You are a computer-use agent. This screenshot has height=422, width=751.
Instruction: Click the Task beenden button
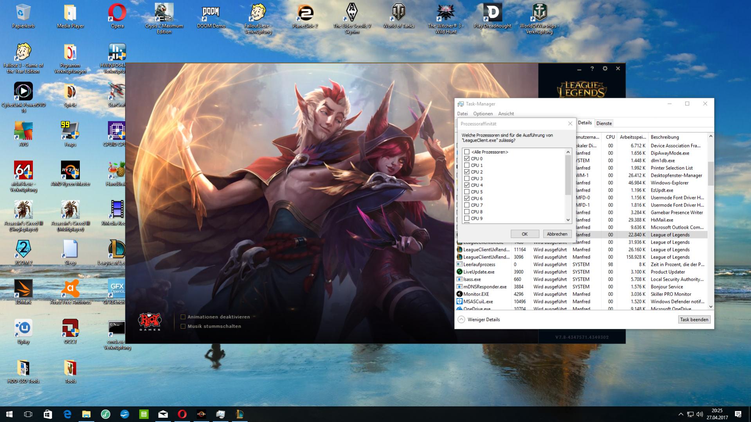[694, 320]
